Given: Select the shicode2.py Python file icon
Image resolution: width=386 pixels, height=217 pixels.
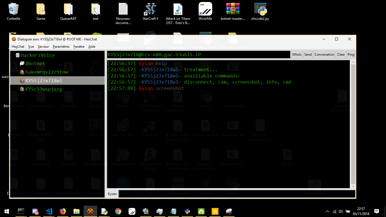Looking at the screenshot, I should [x=260, y=12].
